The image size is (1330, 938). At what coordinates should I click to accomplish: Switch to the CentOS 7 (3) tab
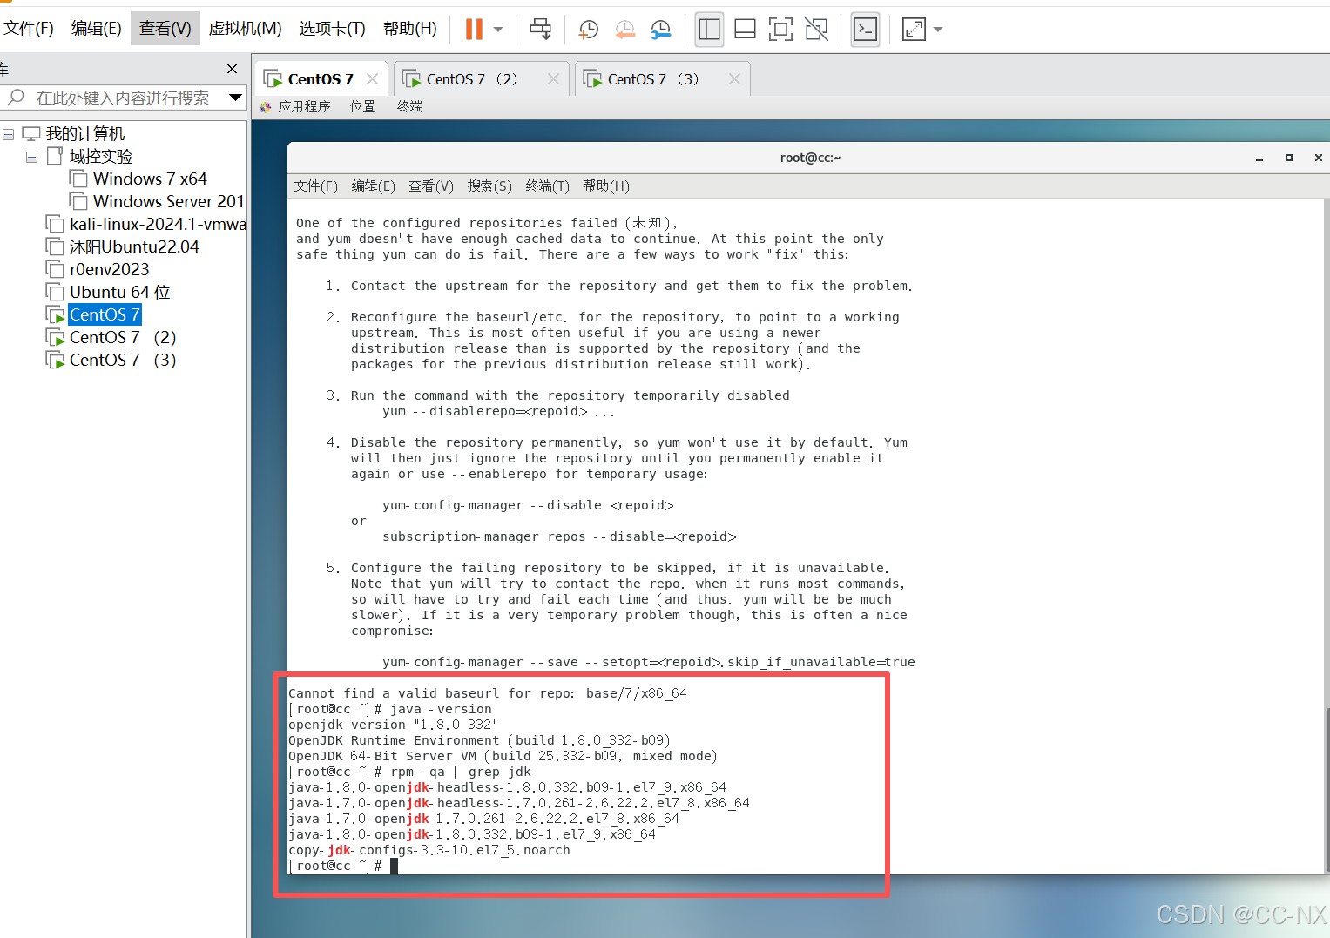(652, 79)
